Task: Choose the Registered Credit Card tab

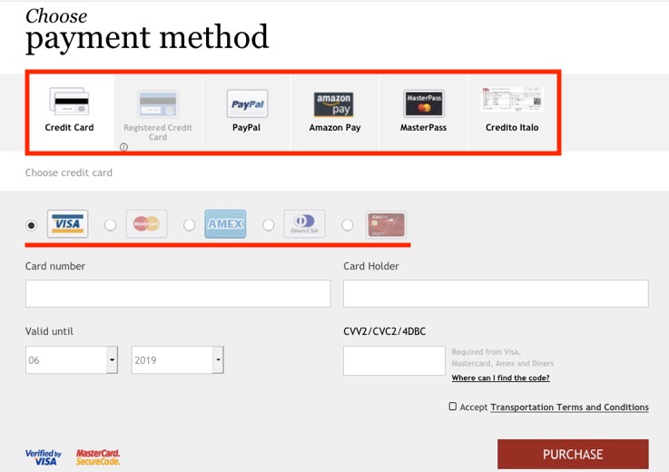Action: point(158,113)
